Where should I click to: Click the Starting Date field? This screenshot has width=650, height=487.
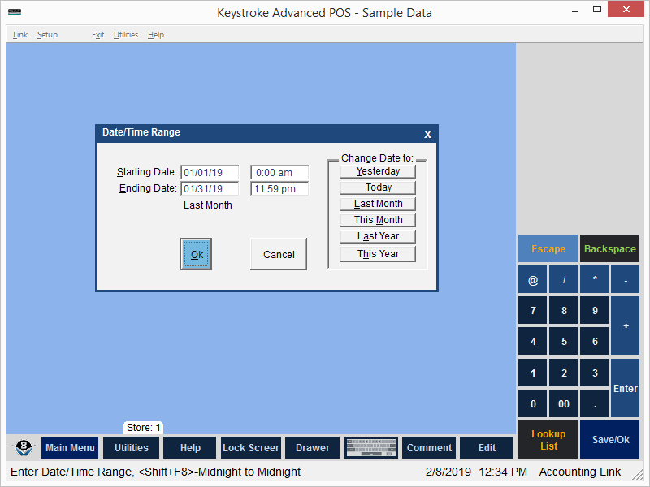point(210,172)
